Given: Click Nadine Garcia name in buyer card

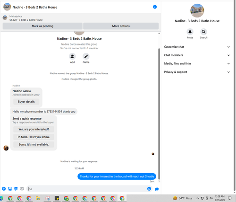Looking at the screenshot, I should [x=22, y=91].
